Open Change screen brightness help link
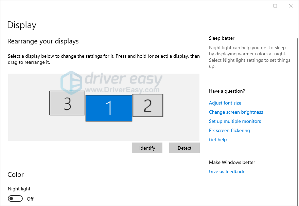 236,112
